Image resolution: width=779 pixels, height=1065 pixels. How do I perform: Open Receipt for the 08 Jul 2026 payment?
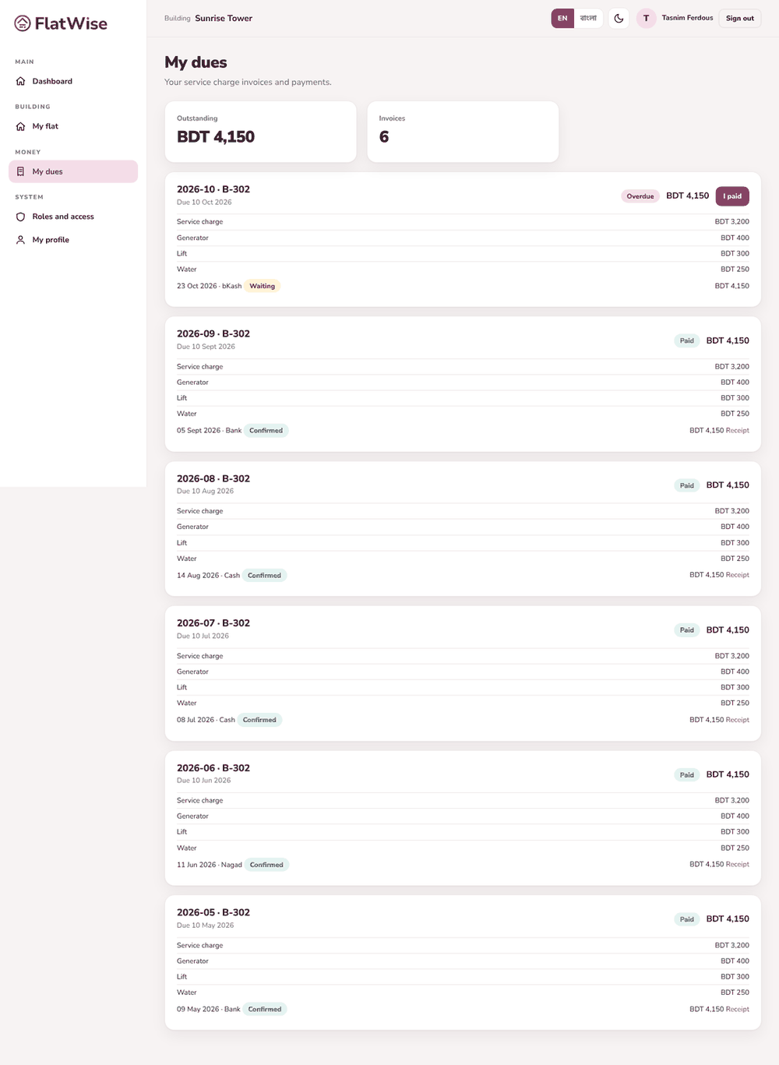[738, 720]
